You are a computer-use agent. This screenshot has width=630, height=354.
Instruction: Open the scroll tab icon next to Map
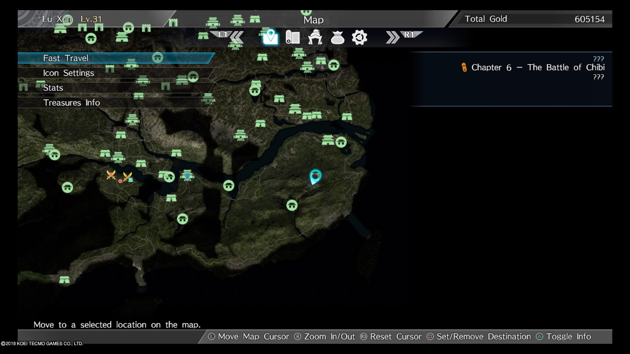pos(293,37)
